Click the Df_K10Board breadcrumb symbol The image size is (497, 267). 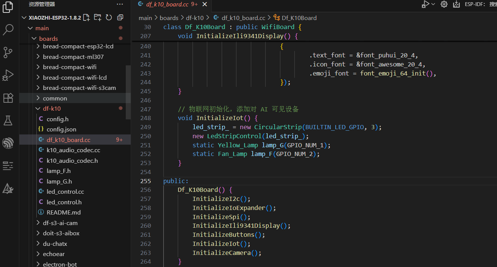click(299, 18)
